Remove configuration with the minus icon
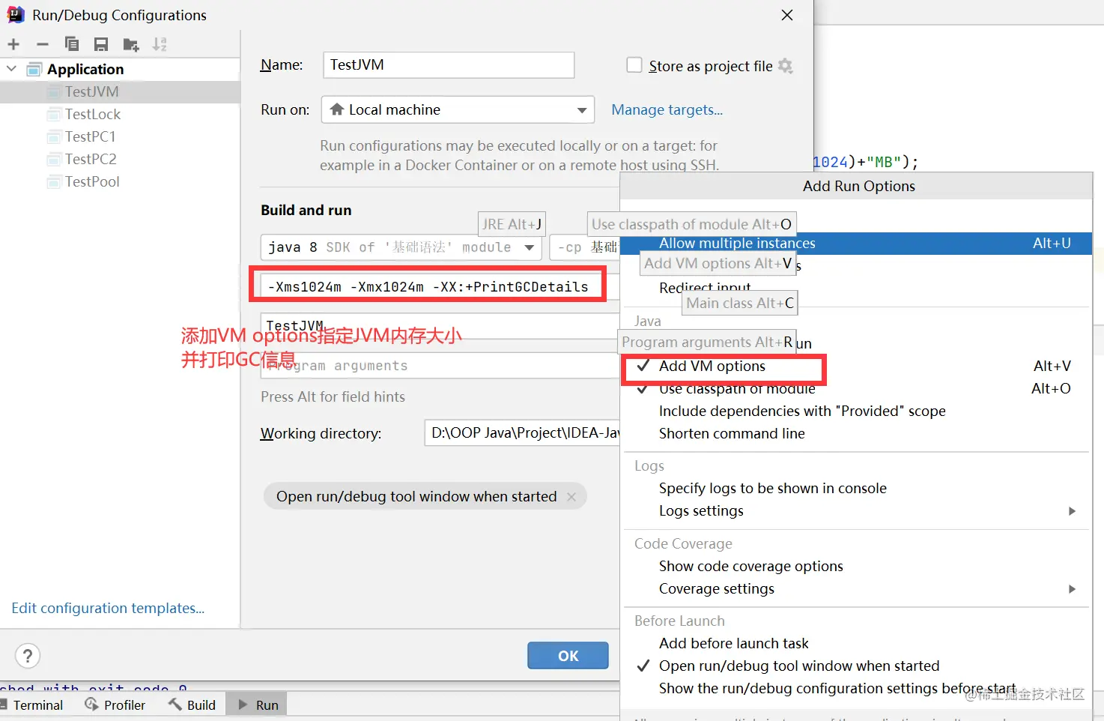This screenshot has height=721, width=1104. pyautogui.click(x=43, y=44)
